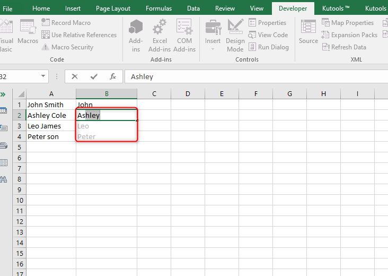
Task: Confirm entry with the Enter checkmark
Action: coord(94,76)
